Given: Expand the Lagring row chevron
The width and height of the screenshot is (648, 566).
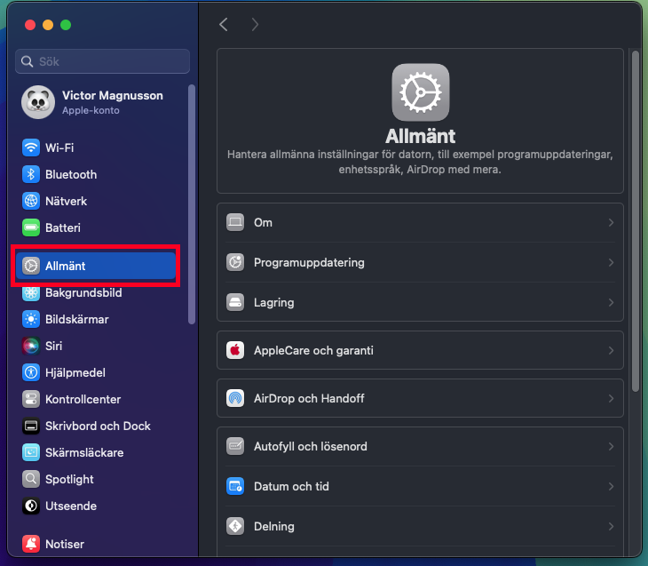Looking at the screenshot, I should [x=611, y=302].
